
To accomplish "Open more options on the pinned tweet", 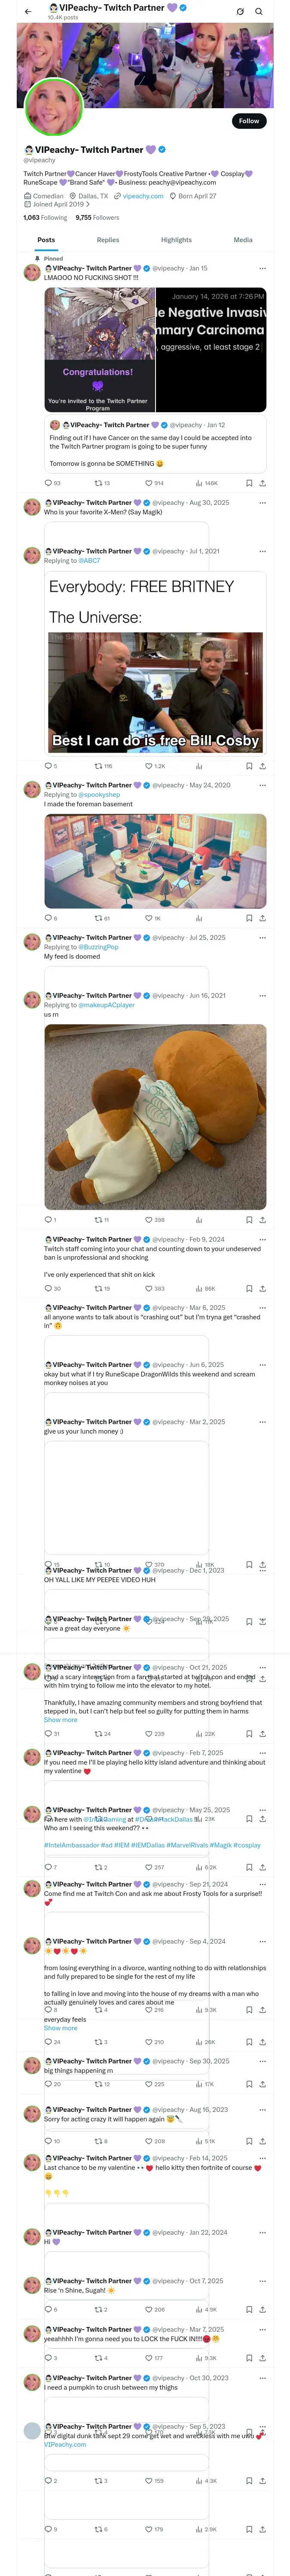I will pos(262,268).
